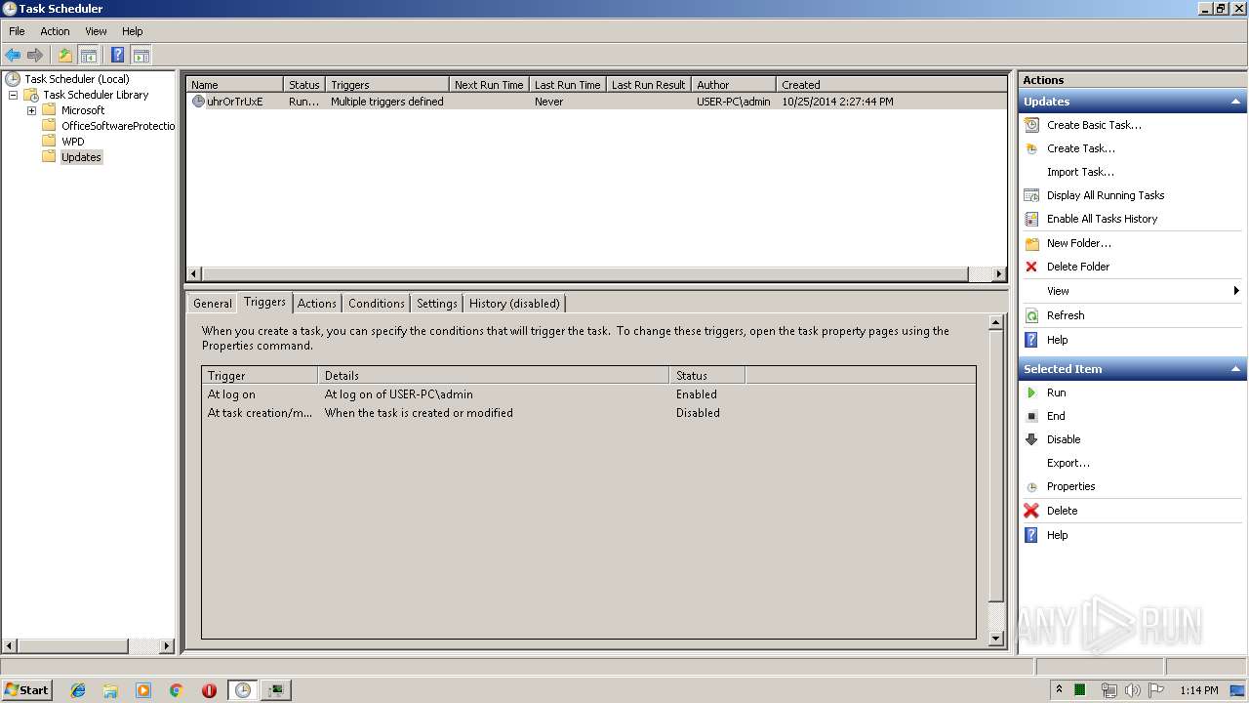Open Internet Explorer from the taskbar
1249x703 pixels.
pyautogui.click(x=78, y=690)
